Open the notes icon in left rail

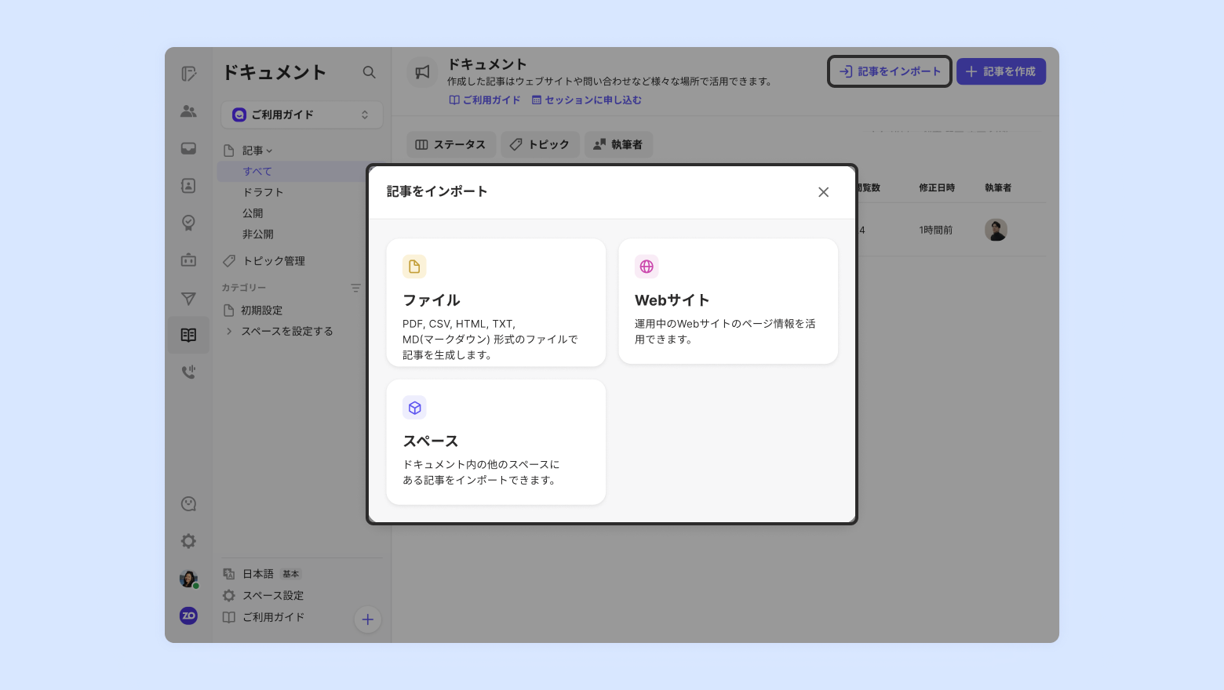pyautogui.click(x=188, y=74)
